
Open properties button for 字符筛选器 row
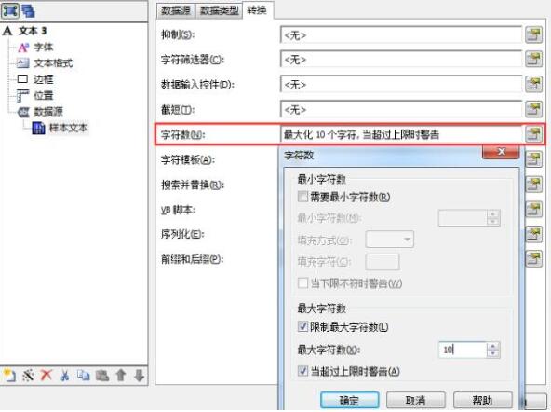pos(533,59)
